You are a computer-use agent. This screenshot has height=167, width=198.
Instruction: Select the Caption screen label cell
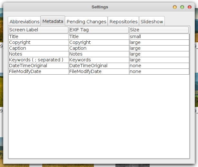coord(39,48)
